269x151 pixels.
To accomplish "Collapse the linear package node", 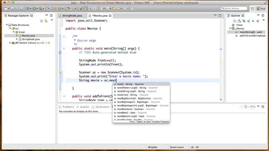I will point(13,32).
